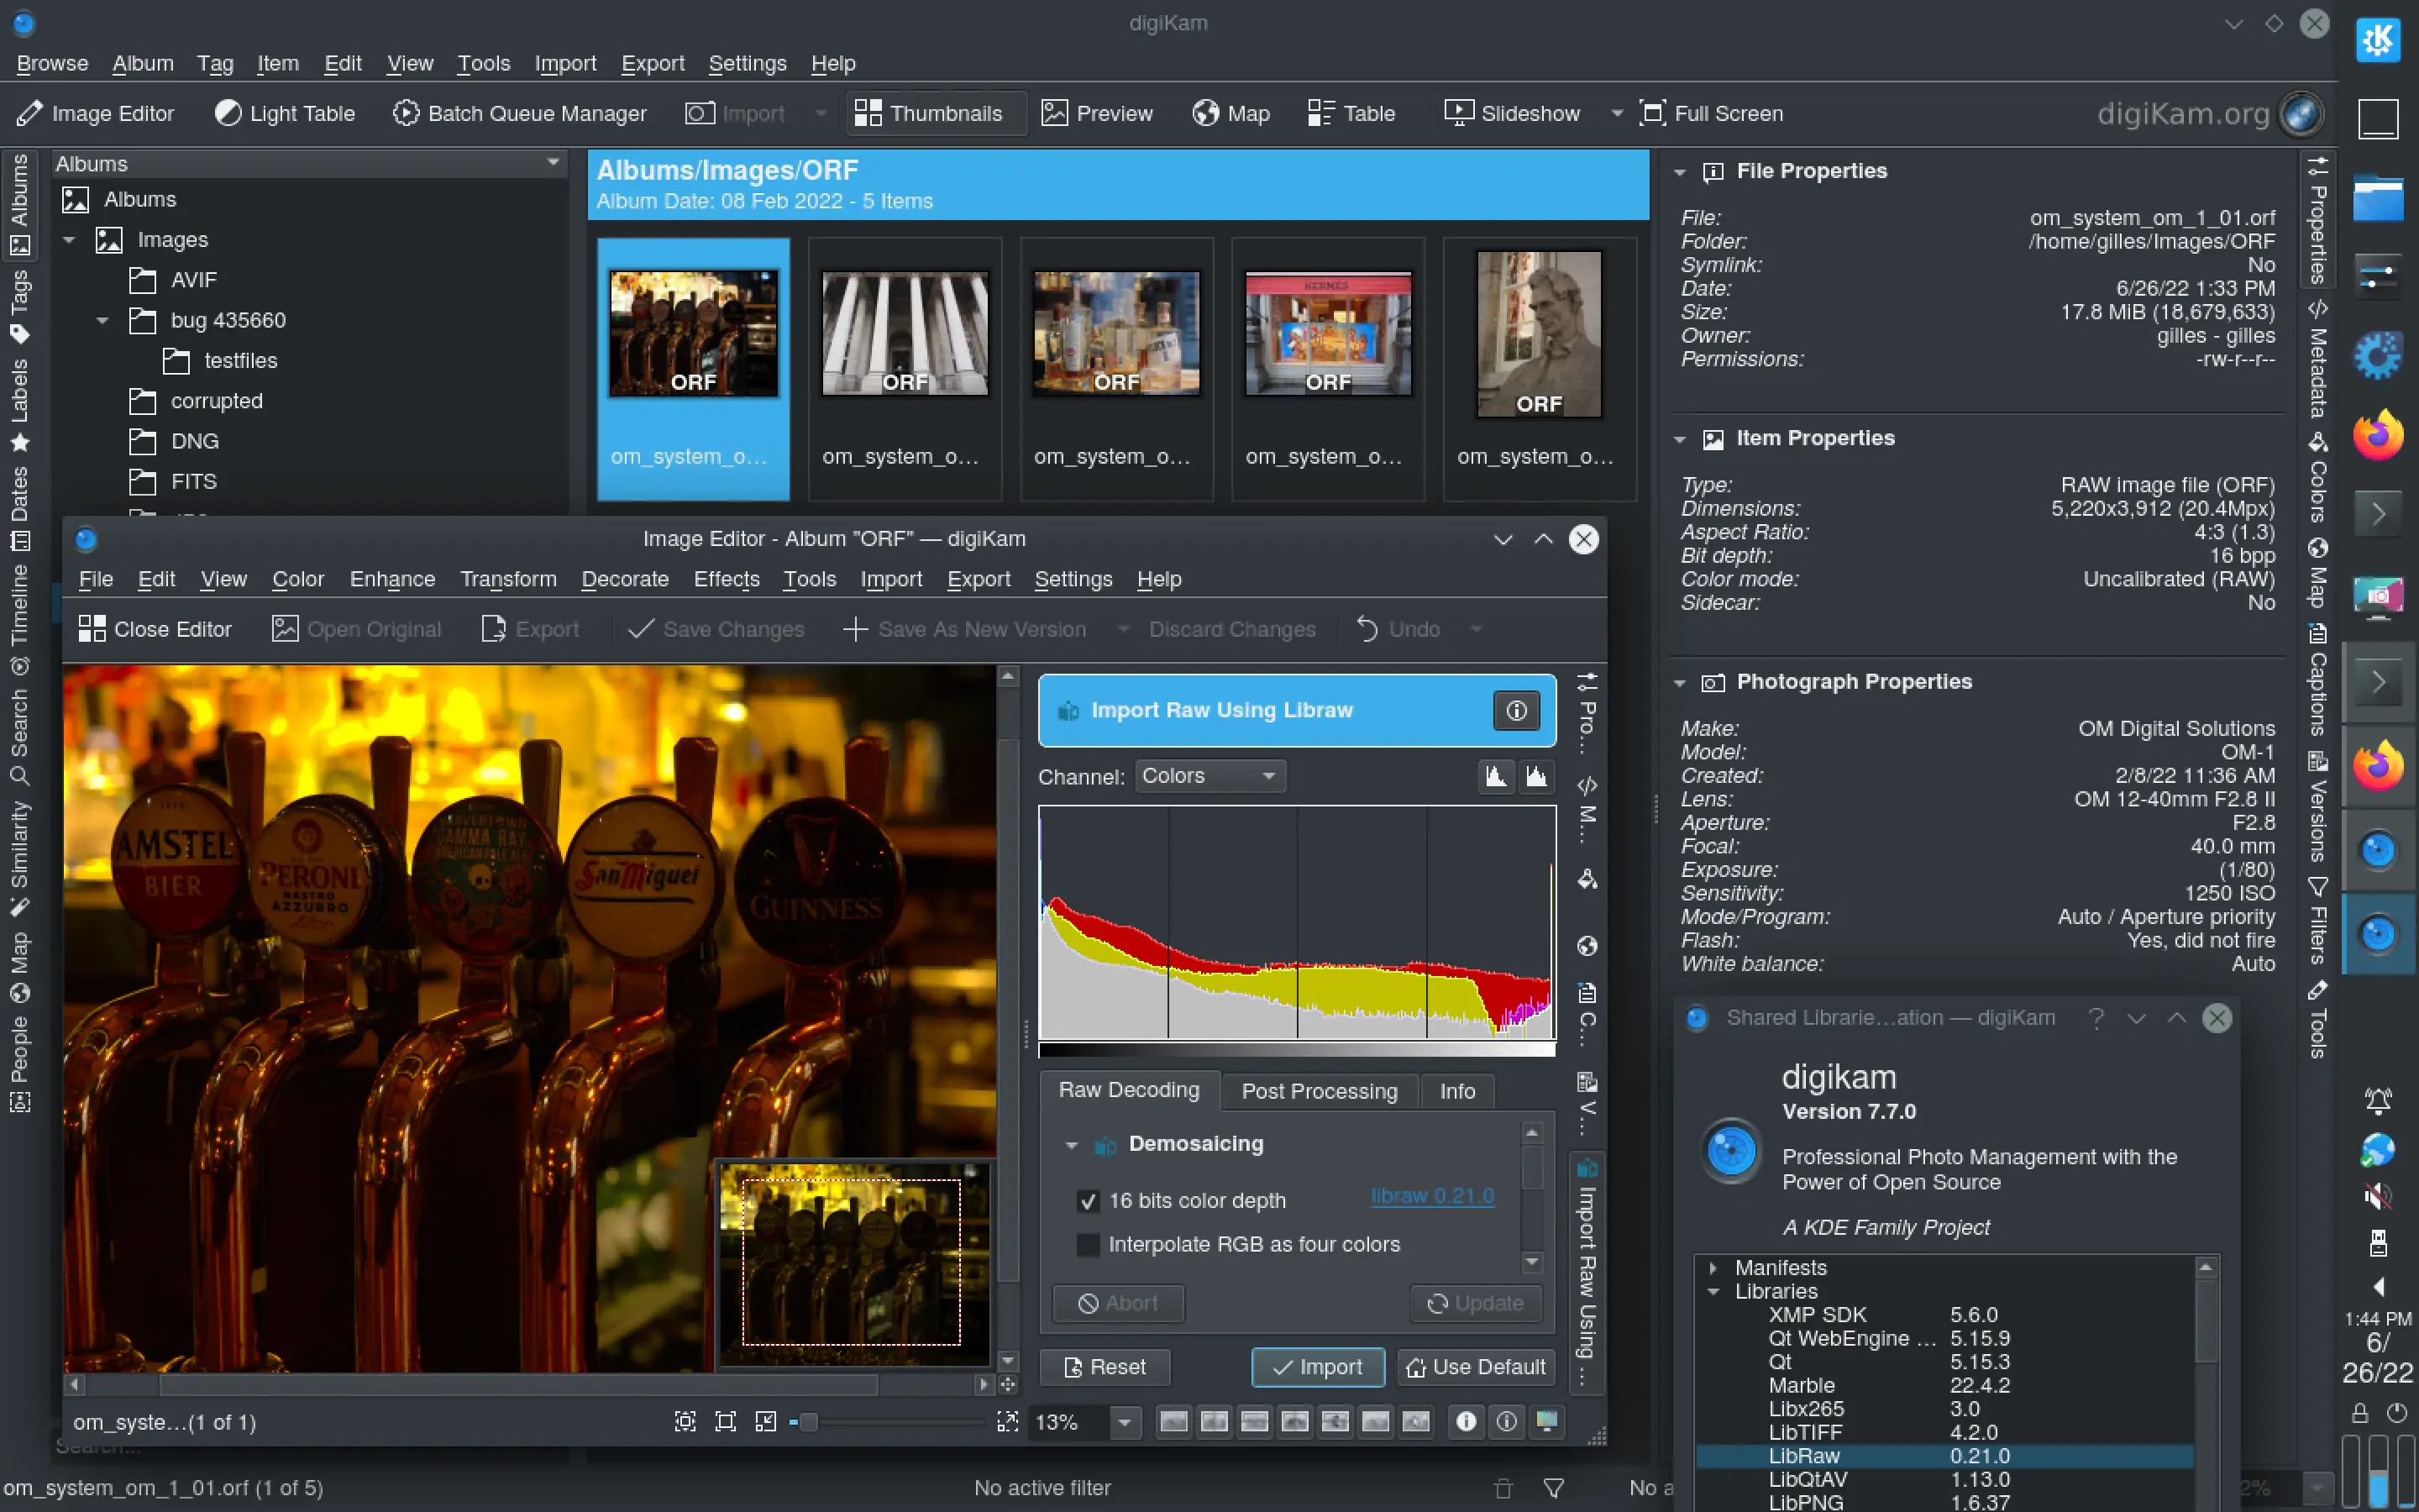Viewport: 2419px width, 1512px height.
Task: Select linear histogram scale icon
Action: click(1495, 776)
